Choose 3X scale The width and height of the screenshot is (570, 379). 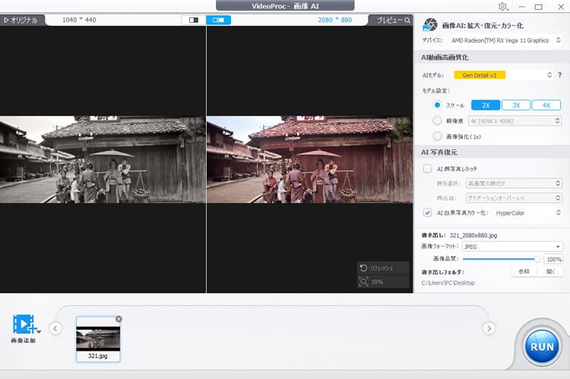tap(516, 105)
